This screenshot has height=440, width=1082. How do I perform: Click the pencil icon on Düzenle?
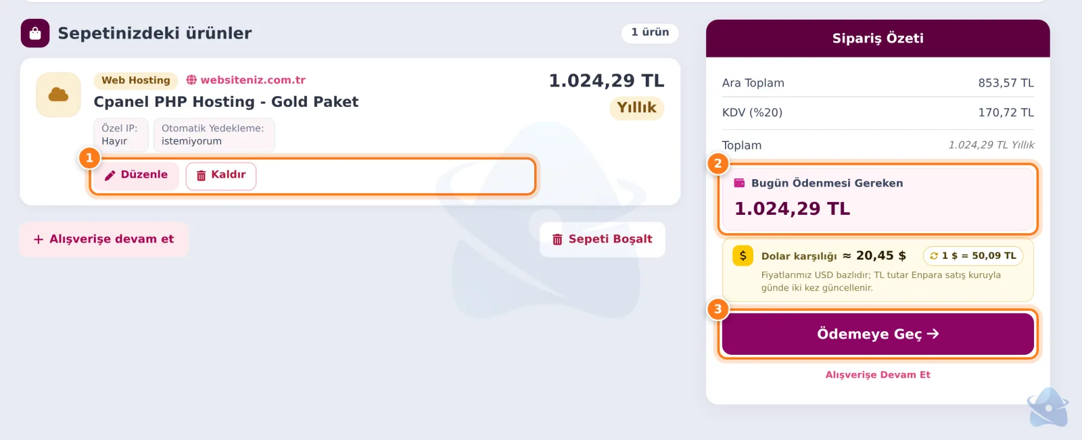[110, 175]
